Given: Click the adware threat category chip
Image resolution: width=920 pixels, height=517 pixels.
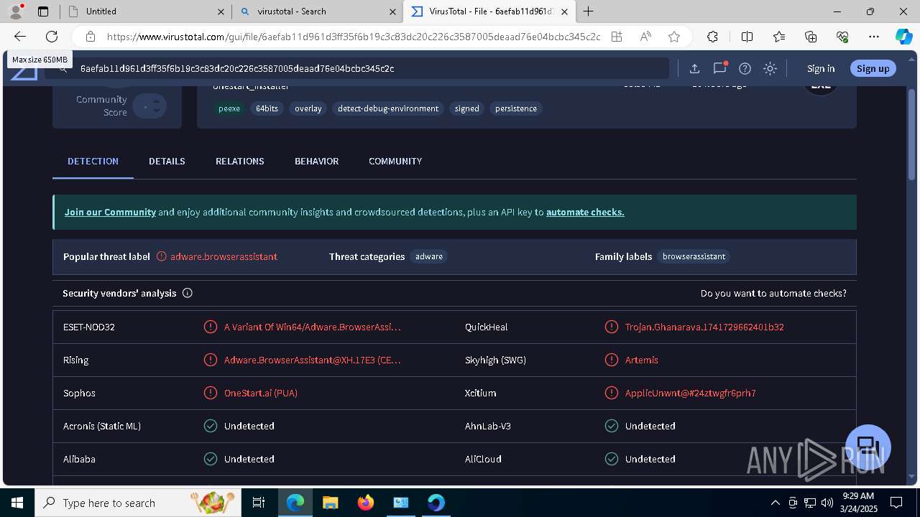Looking at the screenshot, I should coord(429,256).
